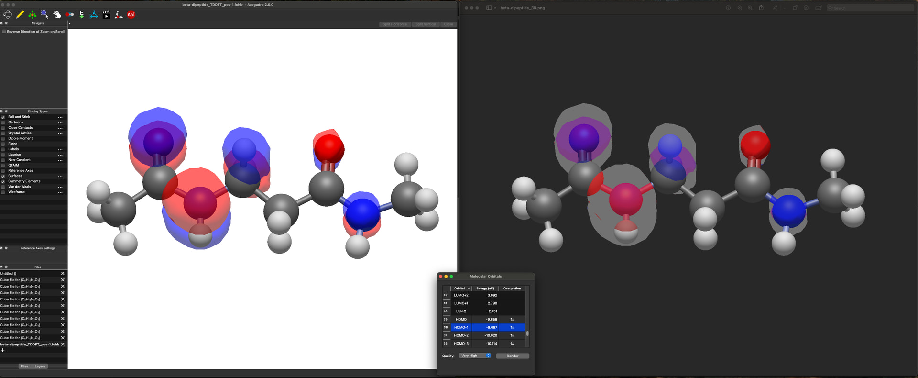Image resolution: width=918 pixels, height=378 pixels.
Task: Choose the blue rectangle Selection tool
Action: point(44,15)
